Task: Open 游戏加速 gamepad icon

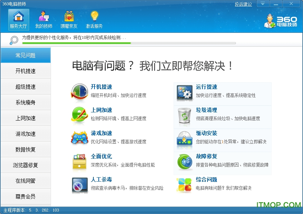Action: point(79,138)
